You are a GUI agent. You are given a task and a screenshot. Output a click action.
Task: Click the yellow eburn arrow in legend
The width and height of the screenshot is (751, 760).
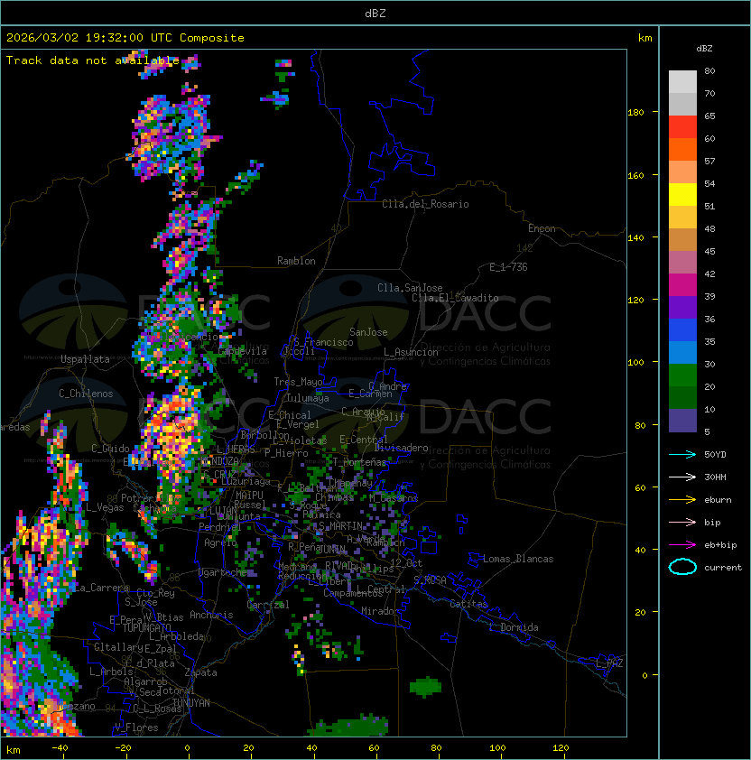click(682, 500)
